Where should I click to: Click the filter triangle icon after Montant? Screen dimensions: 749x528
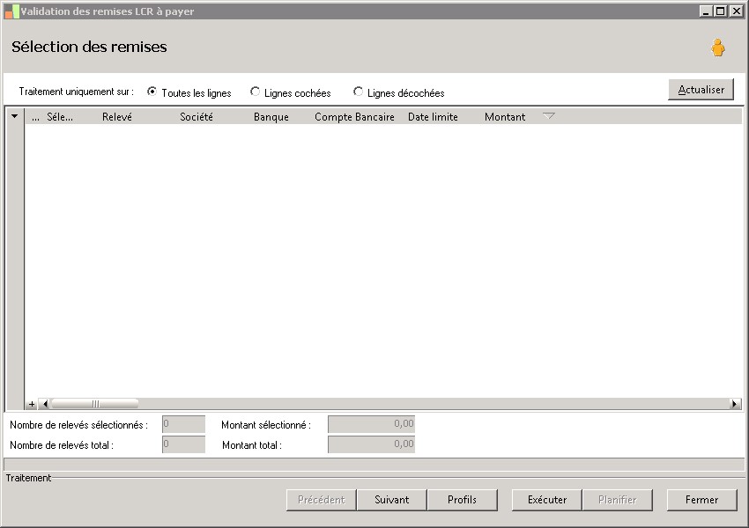549,116
